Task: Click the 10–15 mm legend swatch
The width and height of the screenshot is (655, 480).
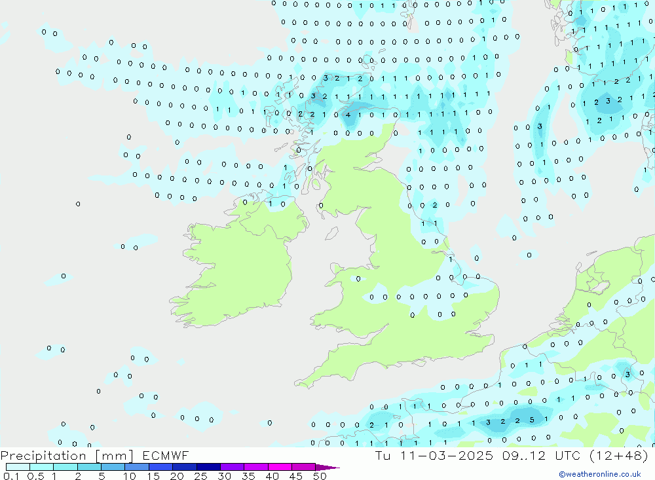Action: click(x=137, y=467)
